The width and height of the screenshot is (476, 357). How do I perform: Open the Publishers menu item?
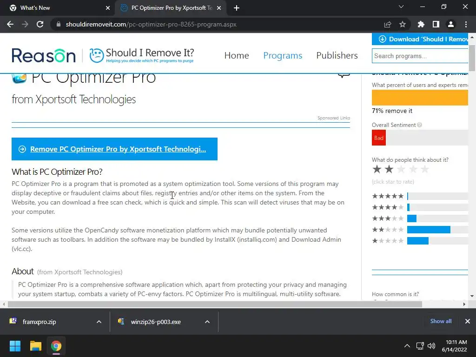tap(337, 56)
